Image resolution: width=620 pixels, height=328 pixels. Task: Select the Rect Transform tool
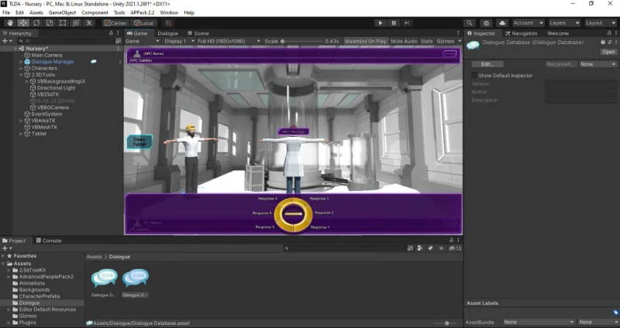tap(62, 23)
